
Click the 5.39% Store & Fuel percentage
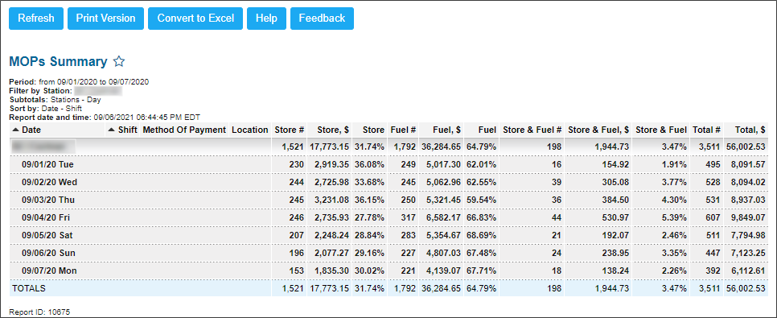pyautogui.click(x=674, y=218)
